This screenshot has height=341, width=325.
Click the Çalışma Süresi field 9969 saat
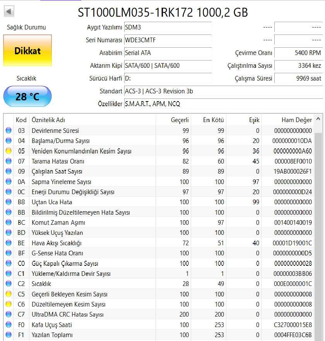(x=299, y=78)
